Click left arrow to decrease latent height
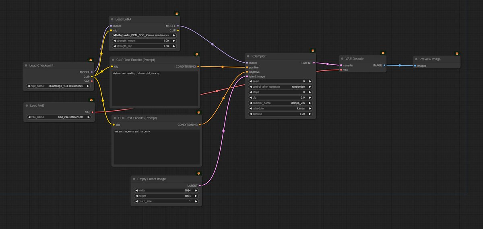Screen dimensions: 483x229 point(137,196)
